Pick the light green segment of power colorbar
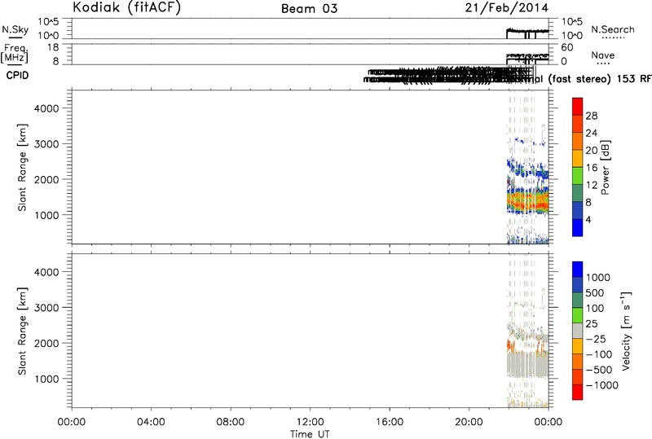 point(578,176)
